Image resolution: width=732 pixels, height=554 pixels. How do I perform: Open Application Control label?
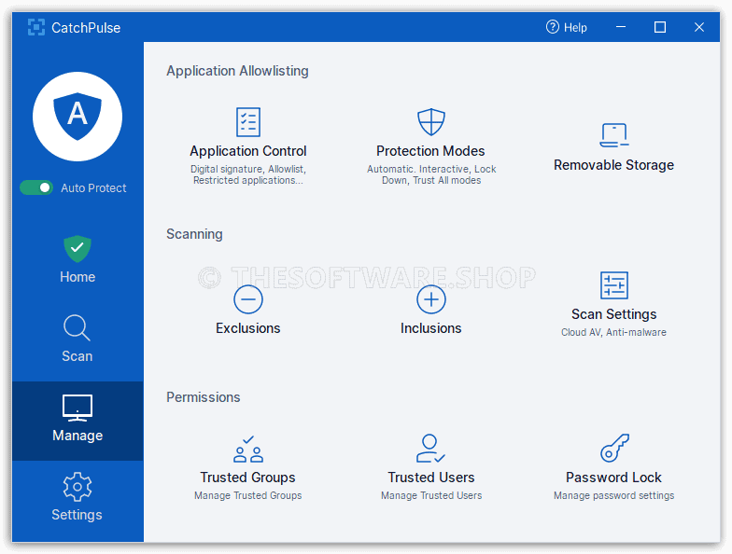point(248,151)
